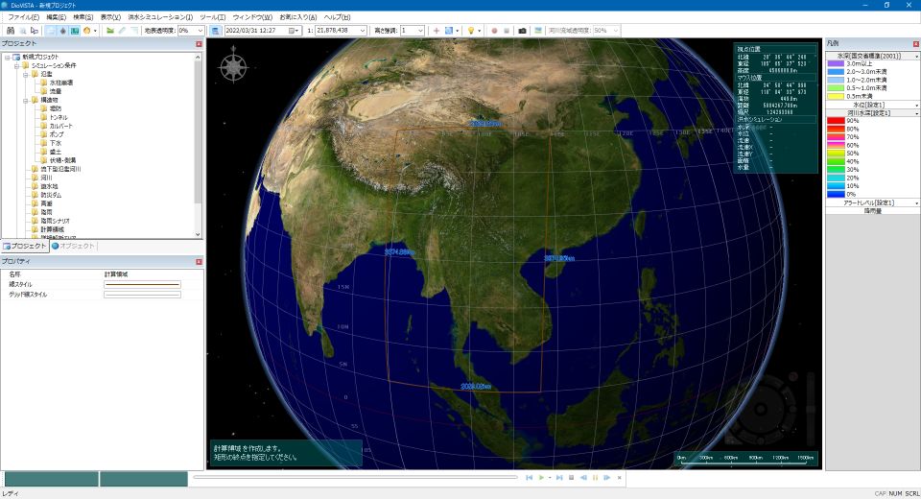Collapse the 氾濫 tree node
The width and height of the screenshot is (921, 499).
click(x=25, y=75)
